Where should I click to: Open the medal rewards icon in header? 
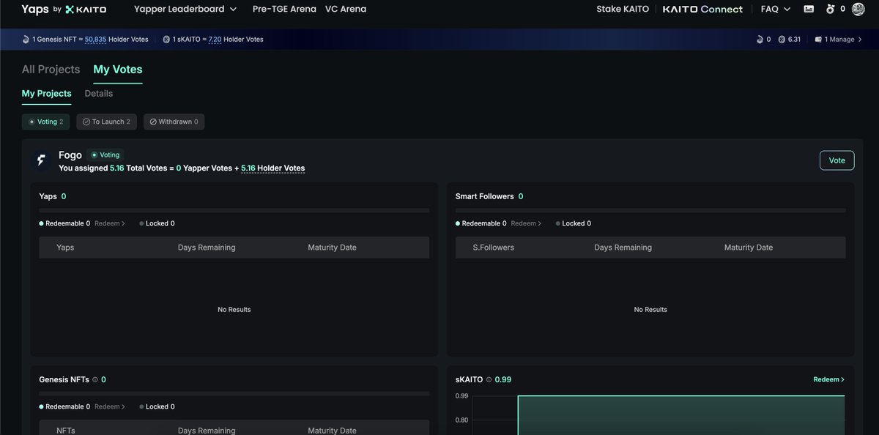click(830, 10)
